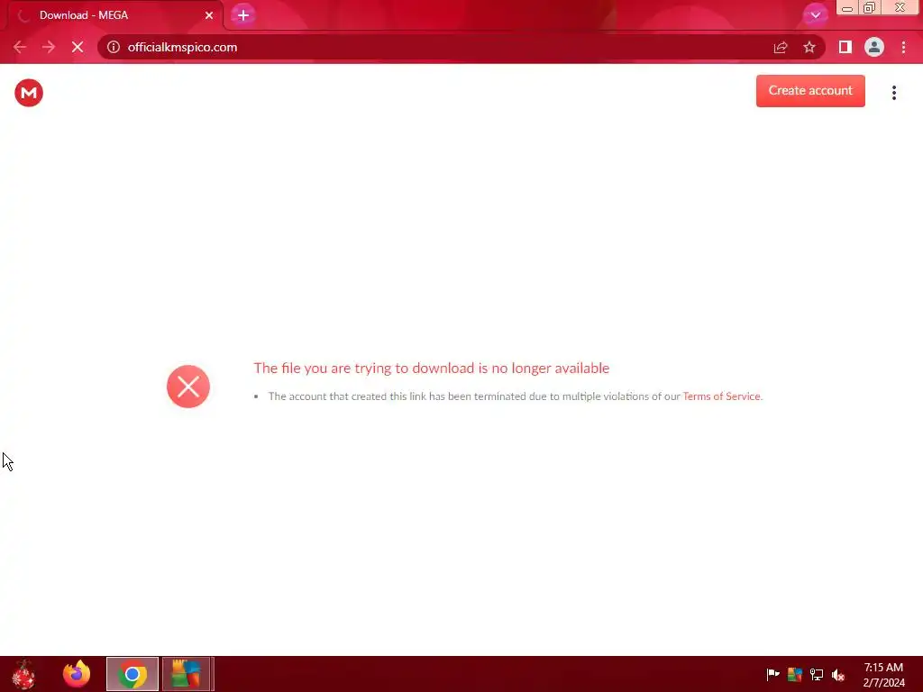923x692 pixels.
Task: Click the muted volume tray icon
Action: pos(838,674)
